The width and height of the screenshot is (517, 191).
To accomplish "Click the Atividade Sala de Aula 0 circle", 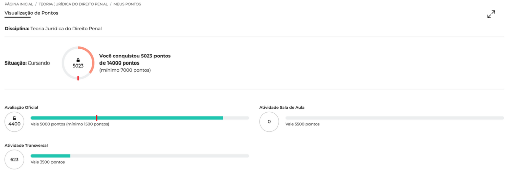I will (x=269, y=122).
